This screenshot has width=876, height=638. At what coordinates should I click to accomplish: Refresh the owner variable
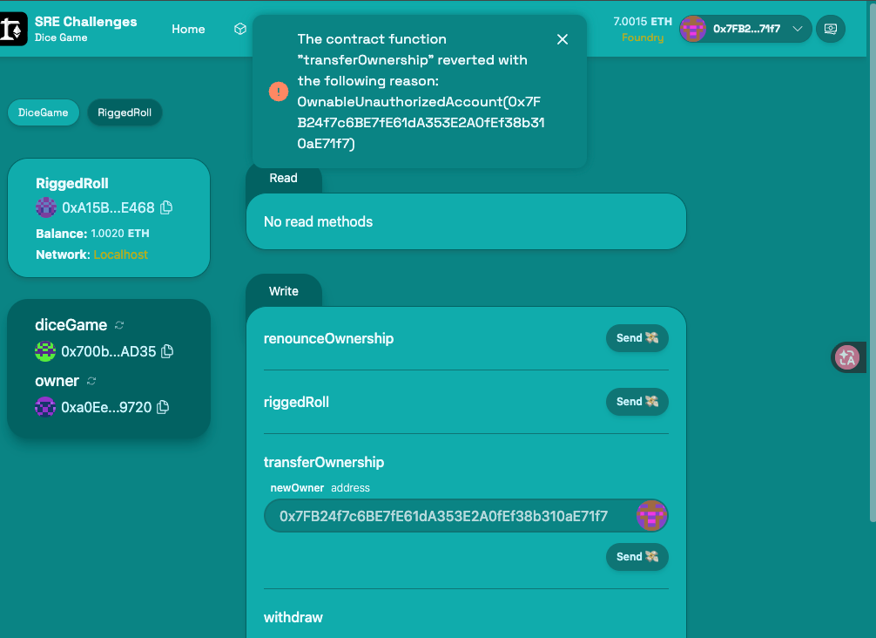pyautogui.click(x=91, y=381)
